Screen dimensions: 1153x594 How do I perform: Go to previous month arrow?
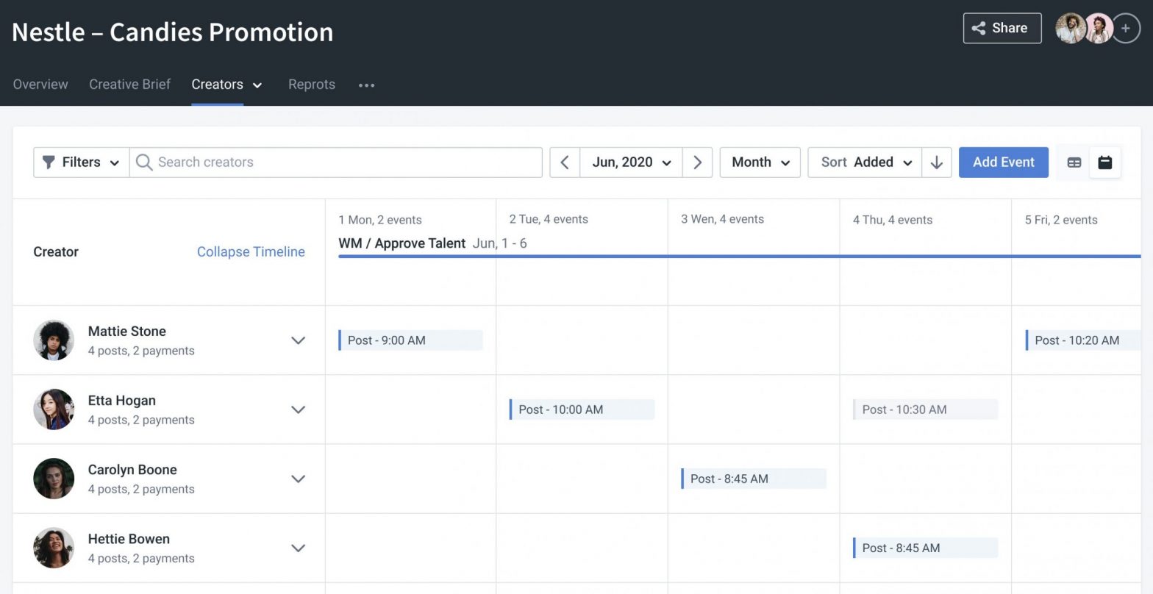(x=565, y=162)
